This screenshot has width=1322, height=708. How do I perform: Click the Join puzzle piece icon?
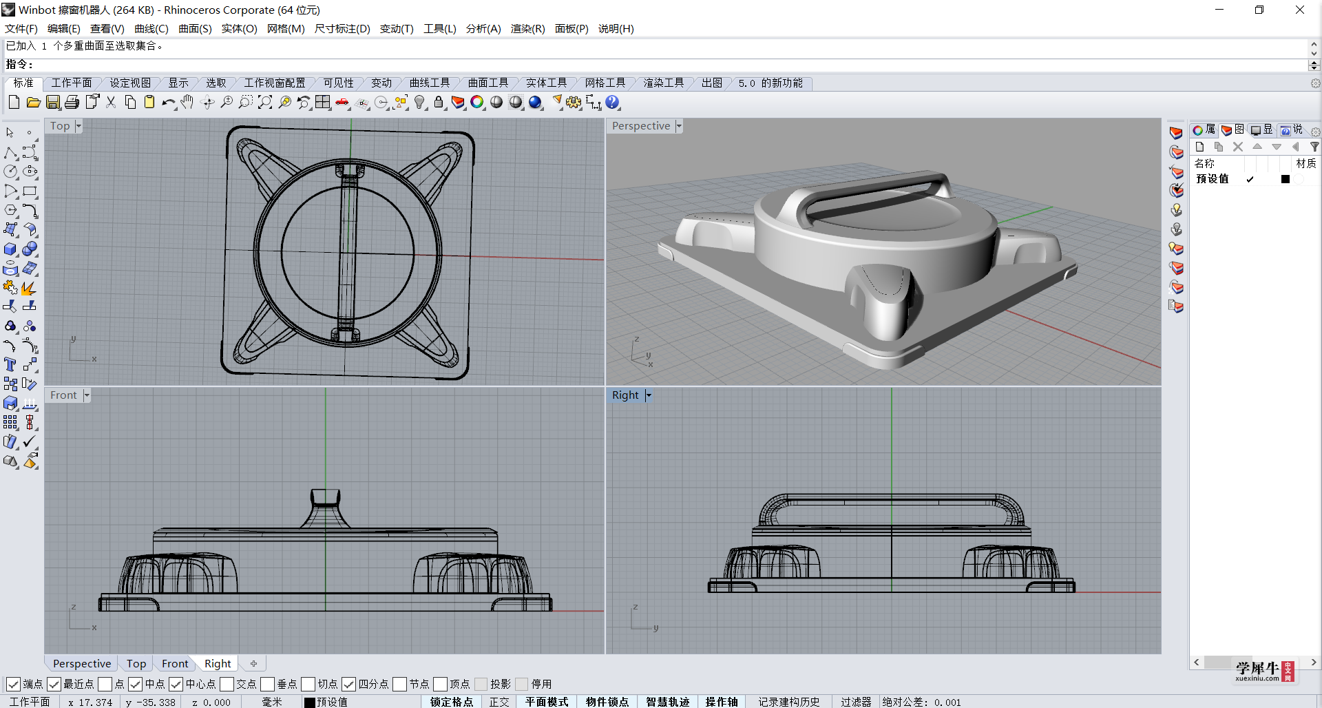click(x=10, y=287)
